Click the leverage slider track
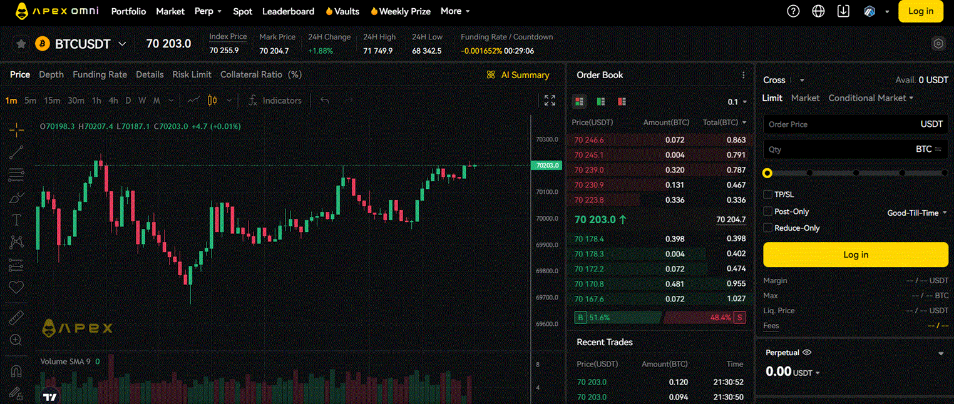The width and height of the screenshot is (954, 404). [854, 173]
